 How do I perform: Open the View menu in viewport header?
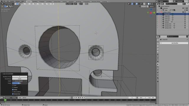pyautogui.click(x=23, y=4)
